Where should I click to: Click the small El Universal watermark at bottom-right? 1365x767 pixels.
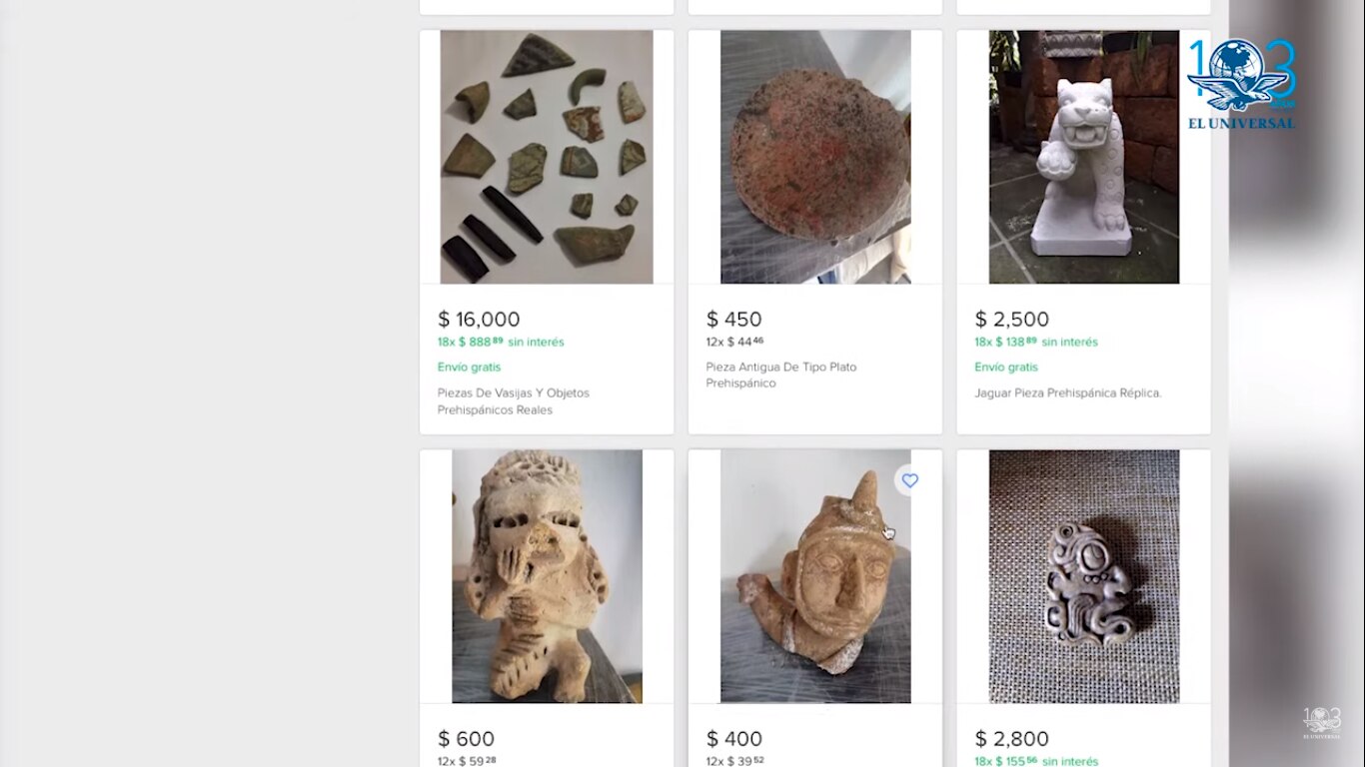1321,724
